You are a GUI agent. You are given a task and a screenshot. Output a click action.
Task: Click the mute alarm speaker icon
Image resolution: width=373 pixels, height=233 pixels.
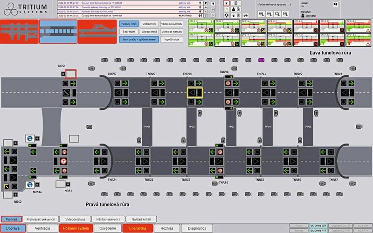click(x=213, y=3)
